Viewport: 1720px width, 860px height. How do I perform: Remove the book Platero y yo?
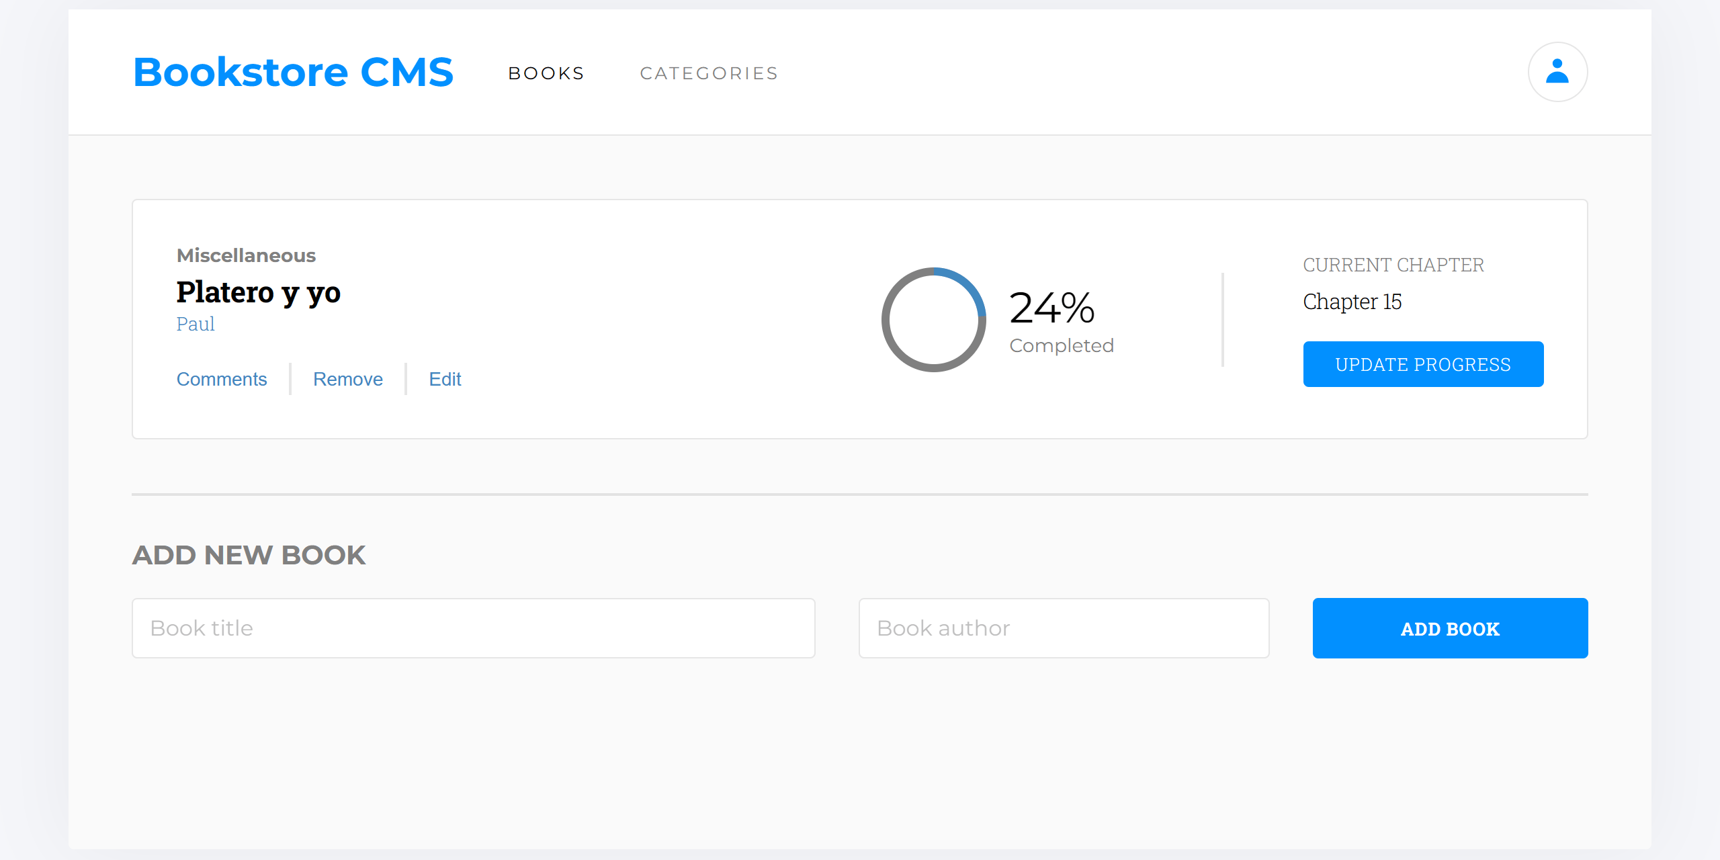(347, 378)
